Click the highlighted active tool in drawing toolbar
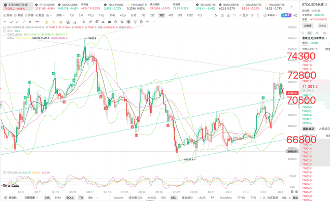Image resolution: width=330 pixels, height=201 pixels. click(128, 22)
